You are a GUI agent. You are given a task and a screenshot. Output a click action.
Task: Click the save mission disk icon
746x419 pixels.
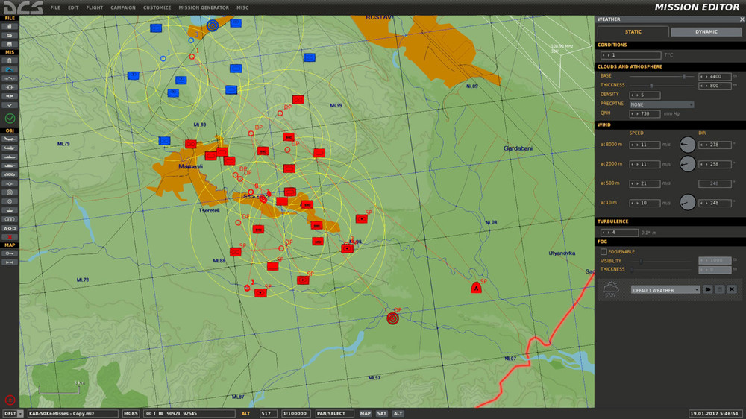click(x=10, y=44)
